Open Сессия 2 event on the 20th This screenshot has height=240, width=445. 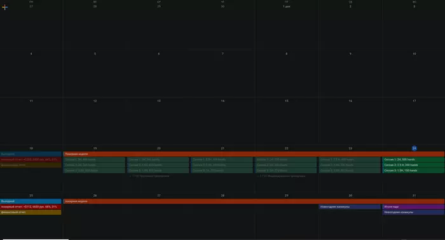point(158,165)
